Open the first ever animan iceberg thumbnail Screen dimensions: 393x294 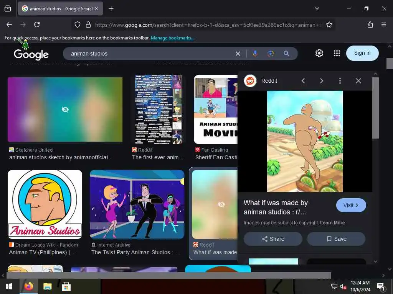click(158, 109)
